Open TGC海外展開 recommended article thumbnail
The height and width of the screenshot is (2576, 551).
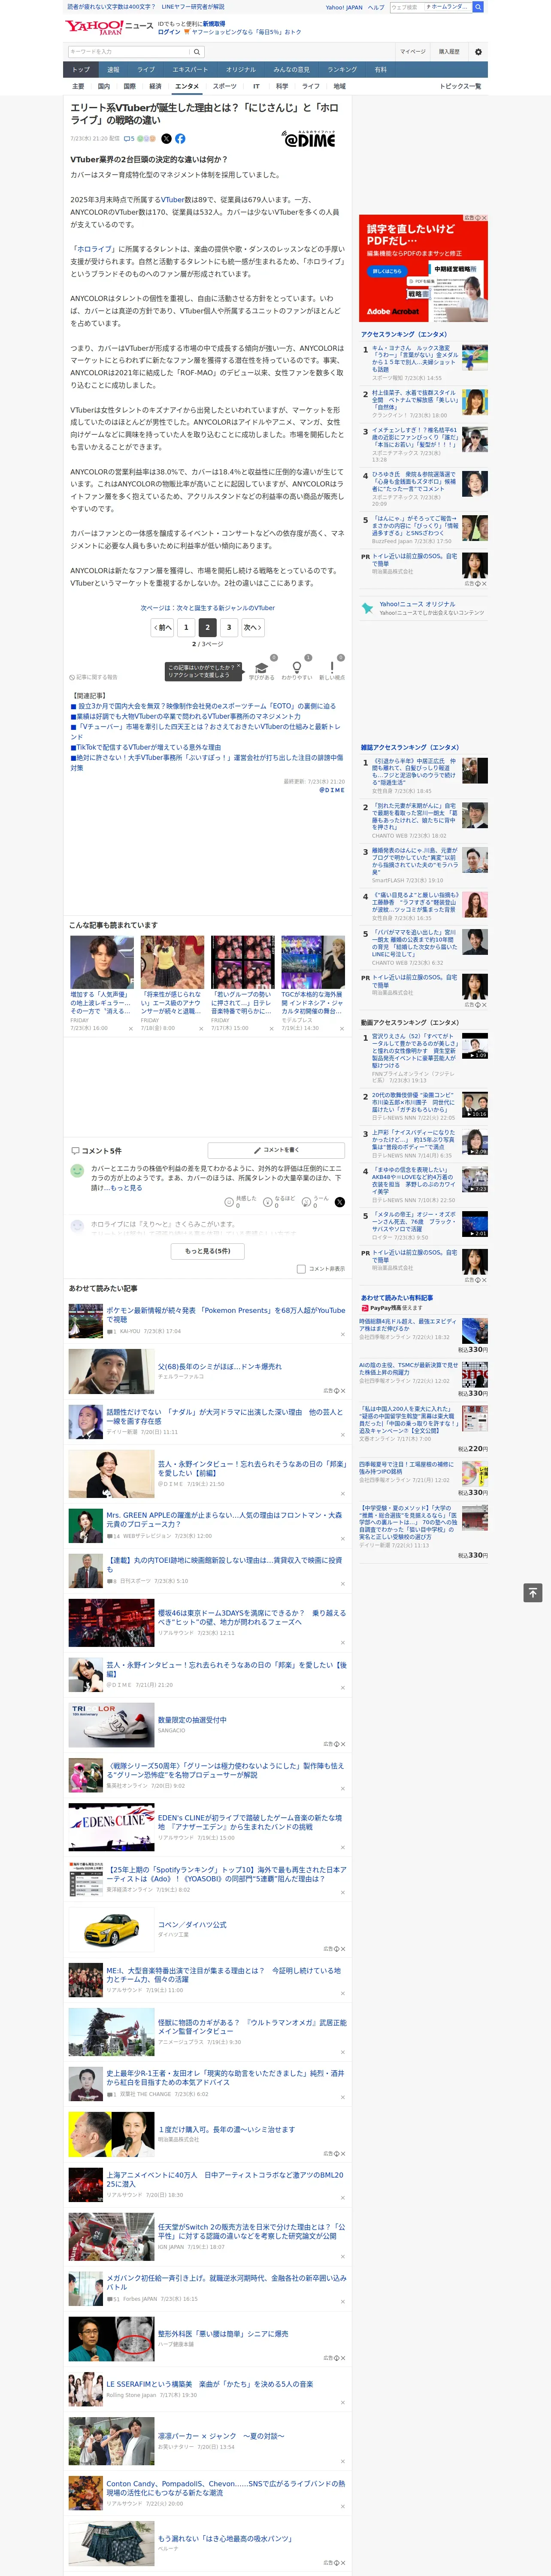(x=313, y=962)
